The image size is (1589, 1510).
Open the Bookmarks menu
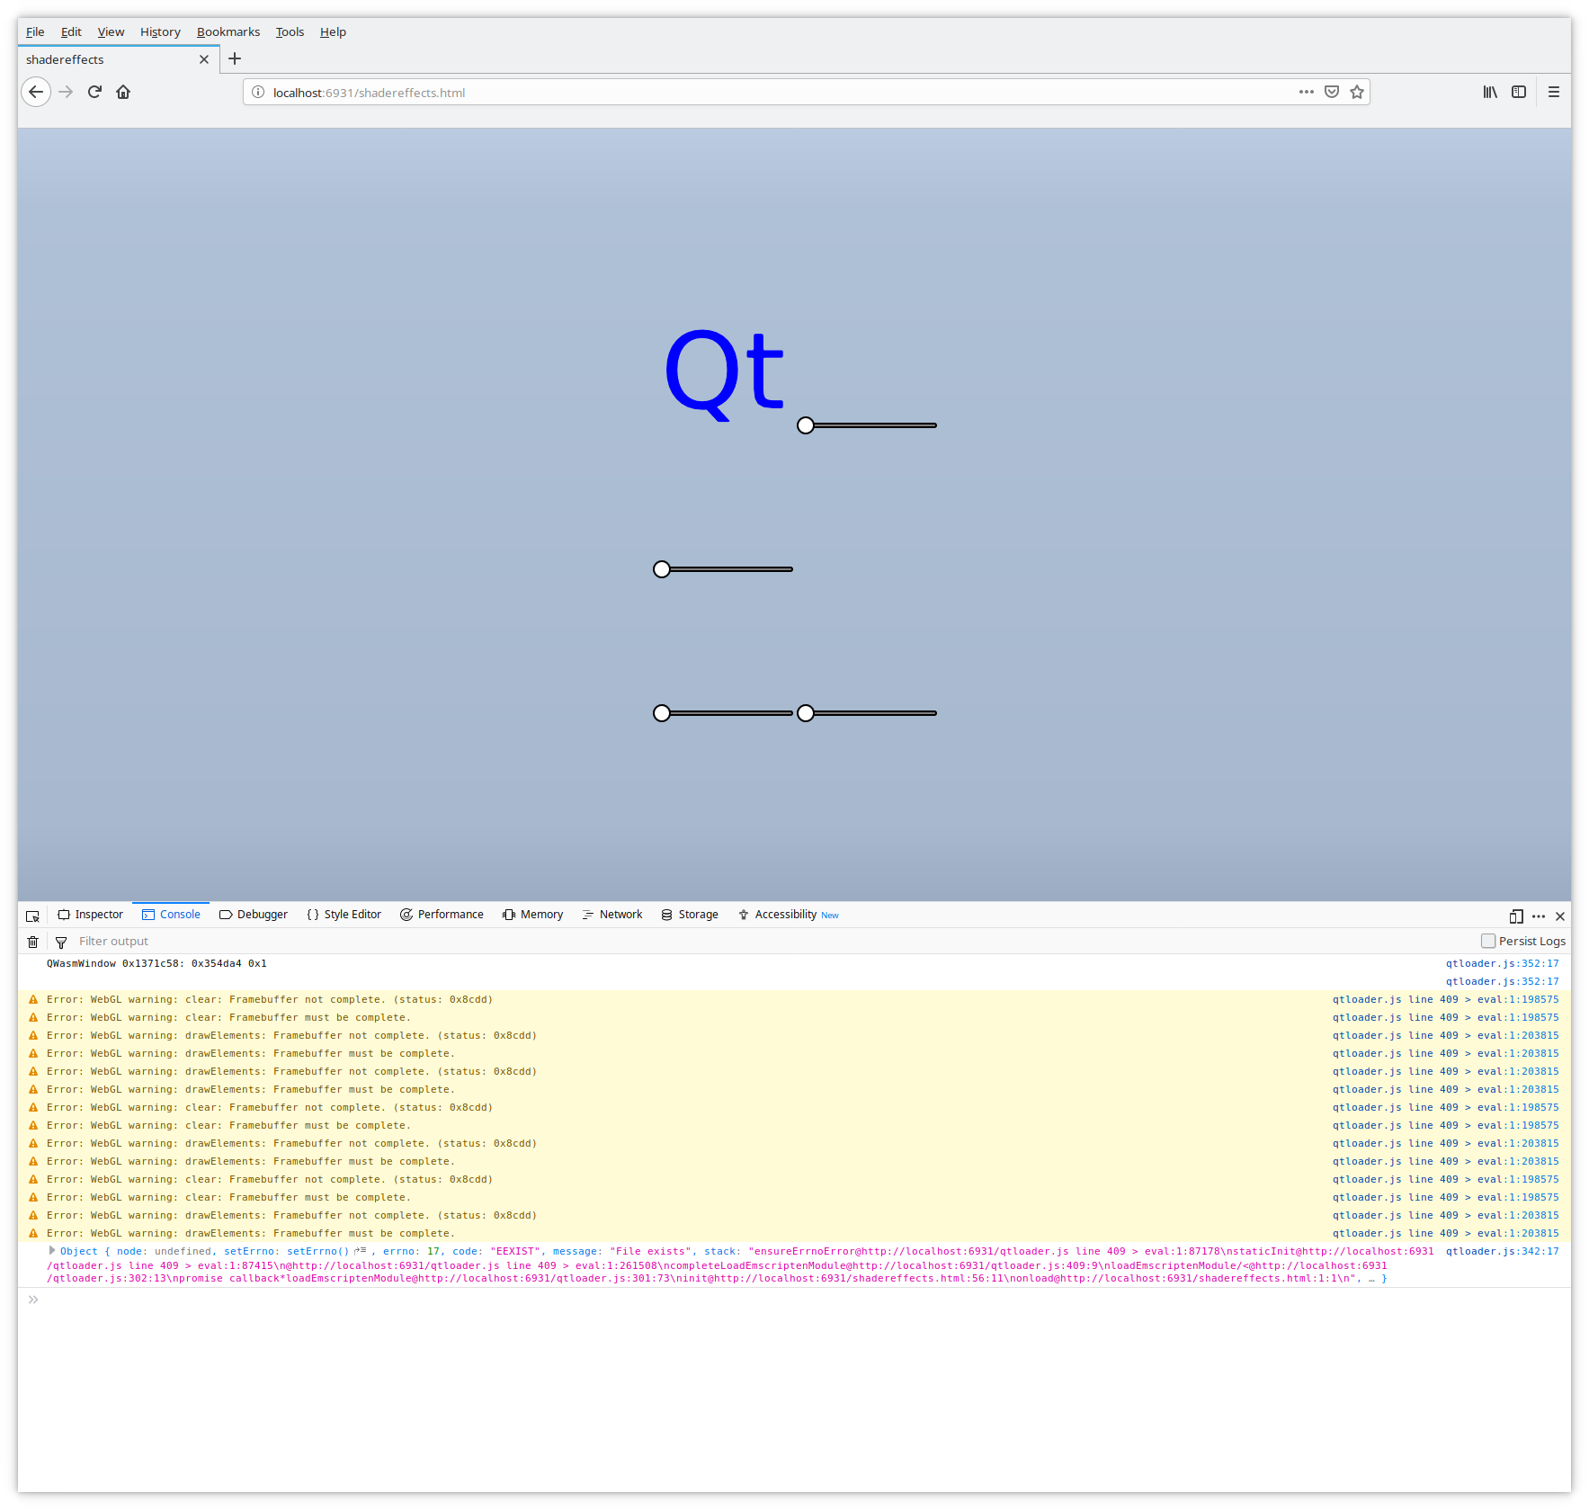pyautogui.click(x=228, y=31)
